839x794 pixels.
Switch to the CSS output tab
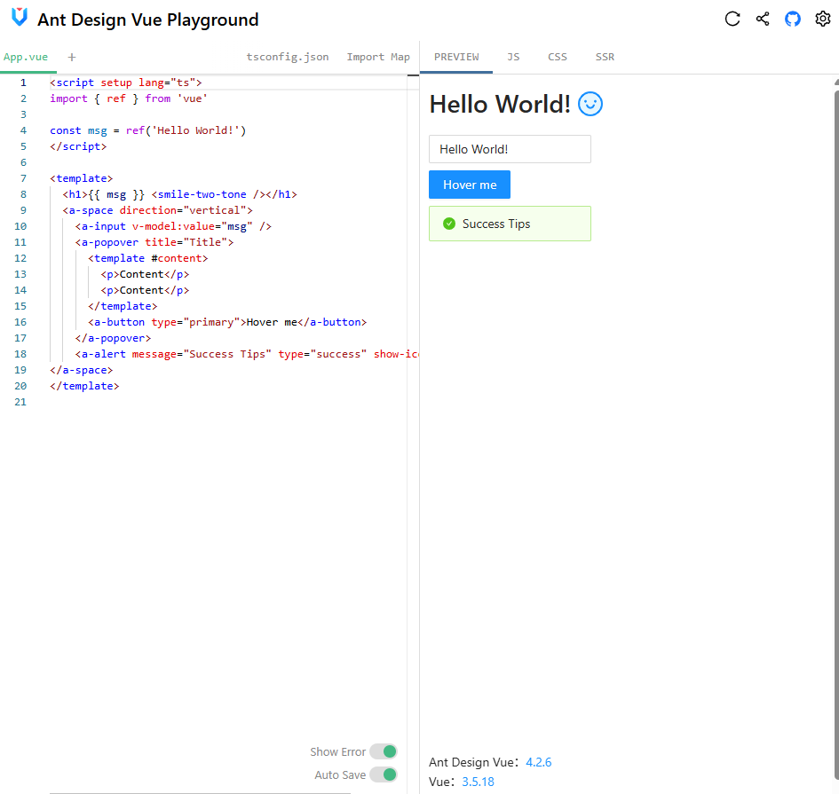(x=557, y=57)
